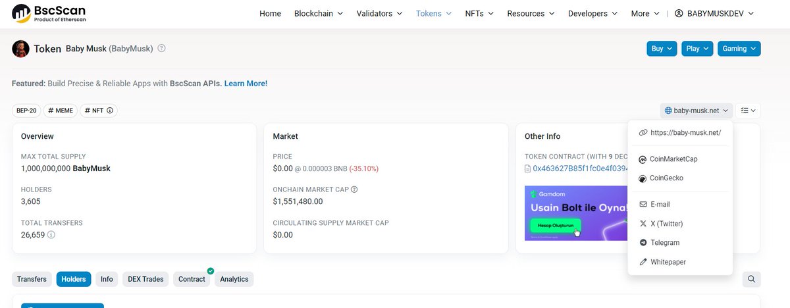Click the X logo icon in dropdown
Image resolution: width=790 pixels, height=308 pixels.
click(643, 224)
